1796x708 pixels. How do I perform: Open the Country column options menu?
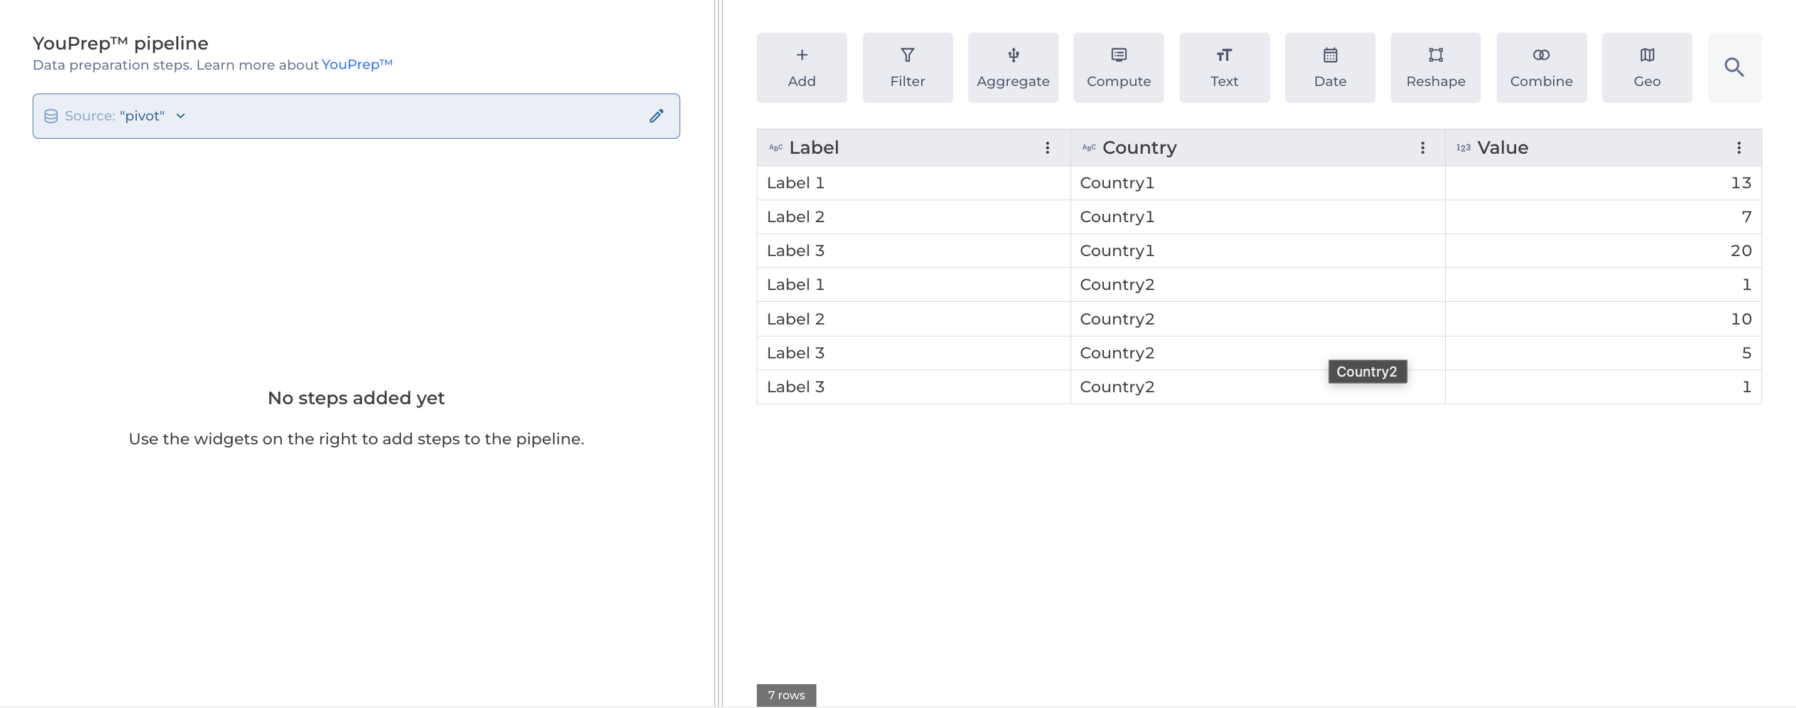pyautogui.click(x=1422, y=148)
